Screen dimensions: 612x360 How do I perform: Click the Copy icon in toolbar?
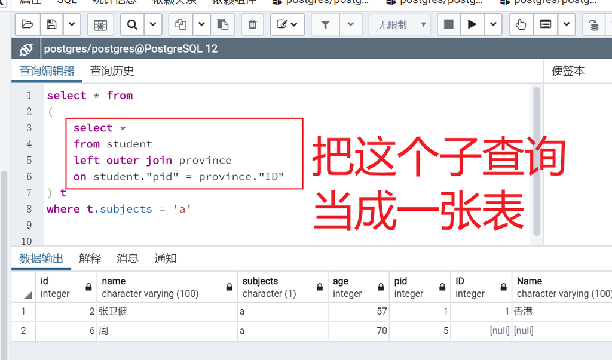(180, 24)
